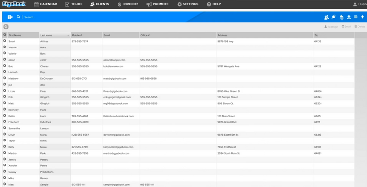Open gear menu for Keller Huns row
The width and height of the screenshot is (367, 187).
(x=5, y=116)
